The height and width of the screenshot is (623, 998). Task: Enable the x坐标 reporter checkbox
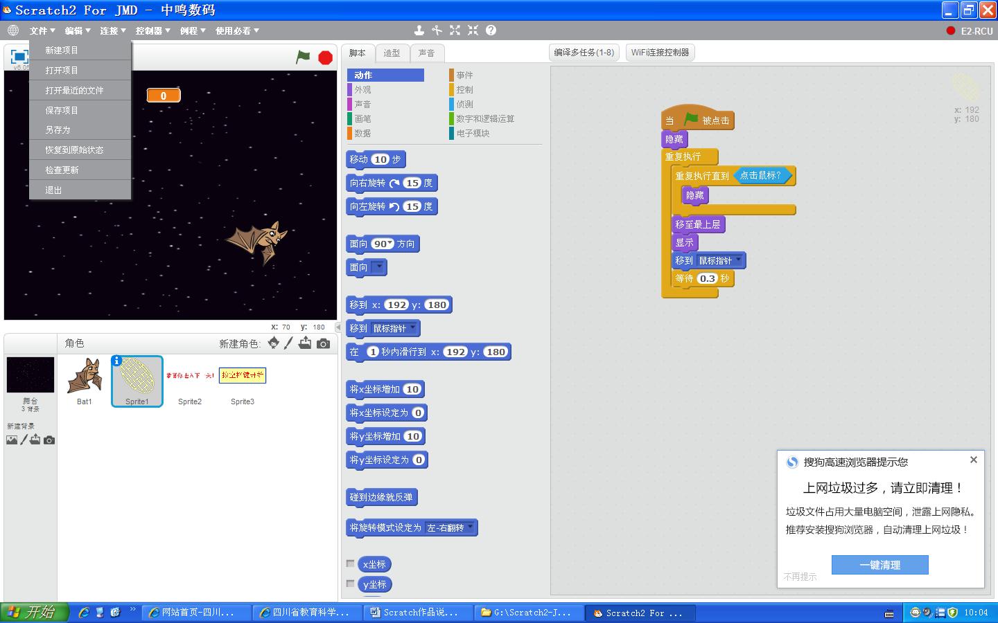[351, 563]
